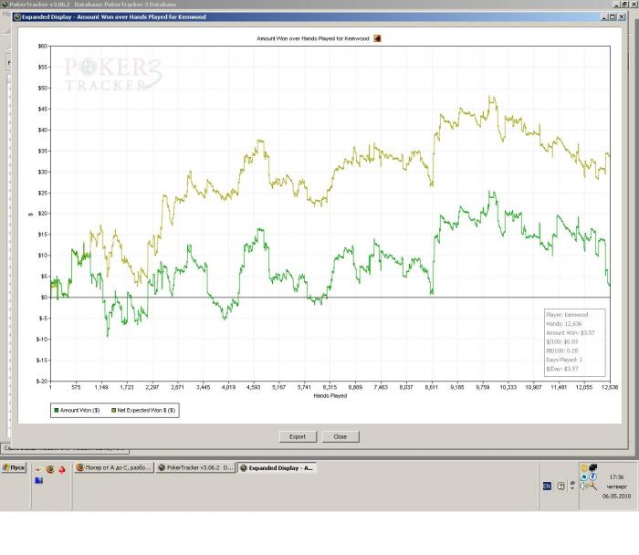The image size is (639, 555).
Task: Click the Hands: 12,636 stat in the info box
Action: [x=564, y=323]
